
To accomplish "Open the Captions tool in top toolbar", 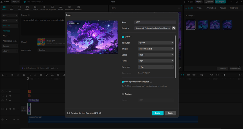I will point(53,8).
